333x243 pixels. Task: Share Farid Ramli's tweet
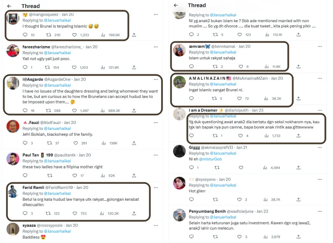134,213
